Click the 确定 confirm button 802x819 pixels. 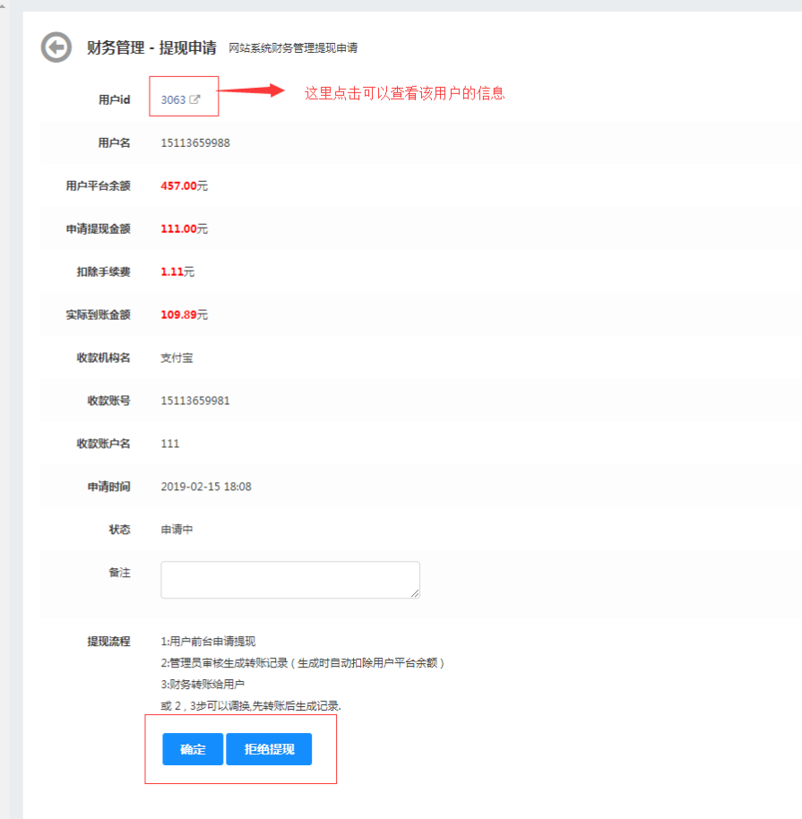point(192,749)
